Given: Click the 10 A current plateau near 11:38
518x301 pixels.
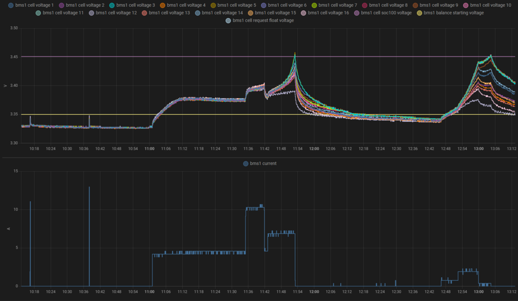Looking at the screenshot, I should tap(254, 208).
